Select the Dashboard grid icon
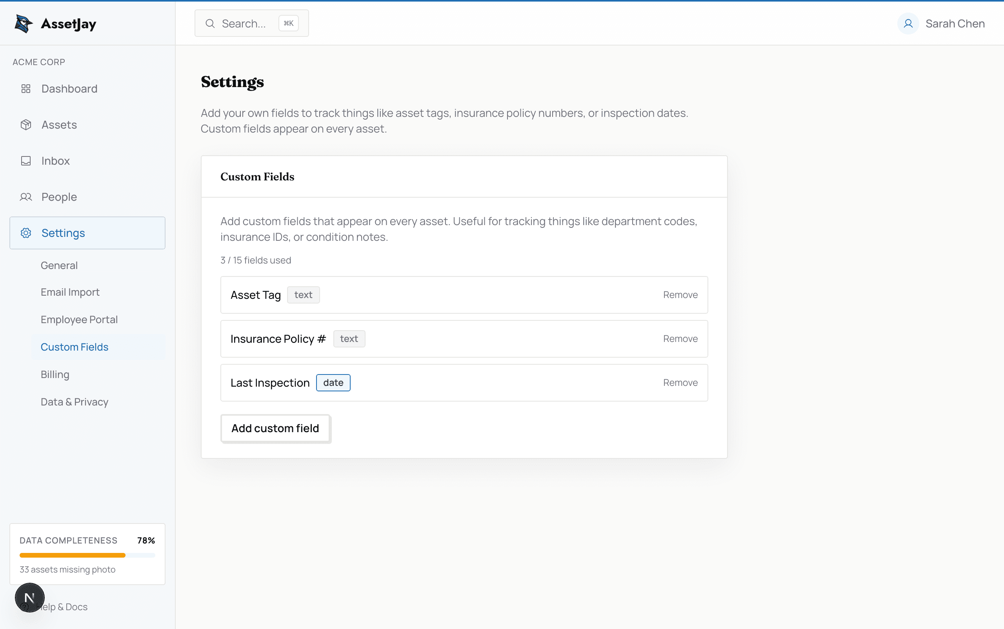 [x=26, y=89]
